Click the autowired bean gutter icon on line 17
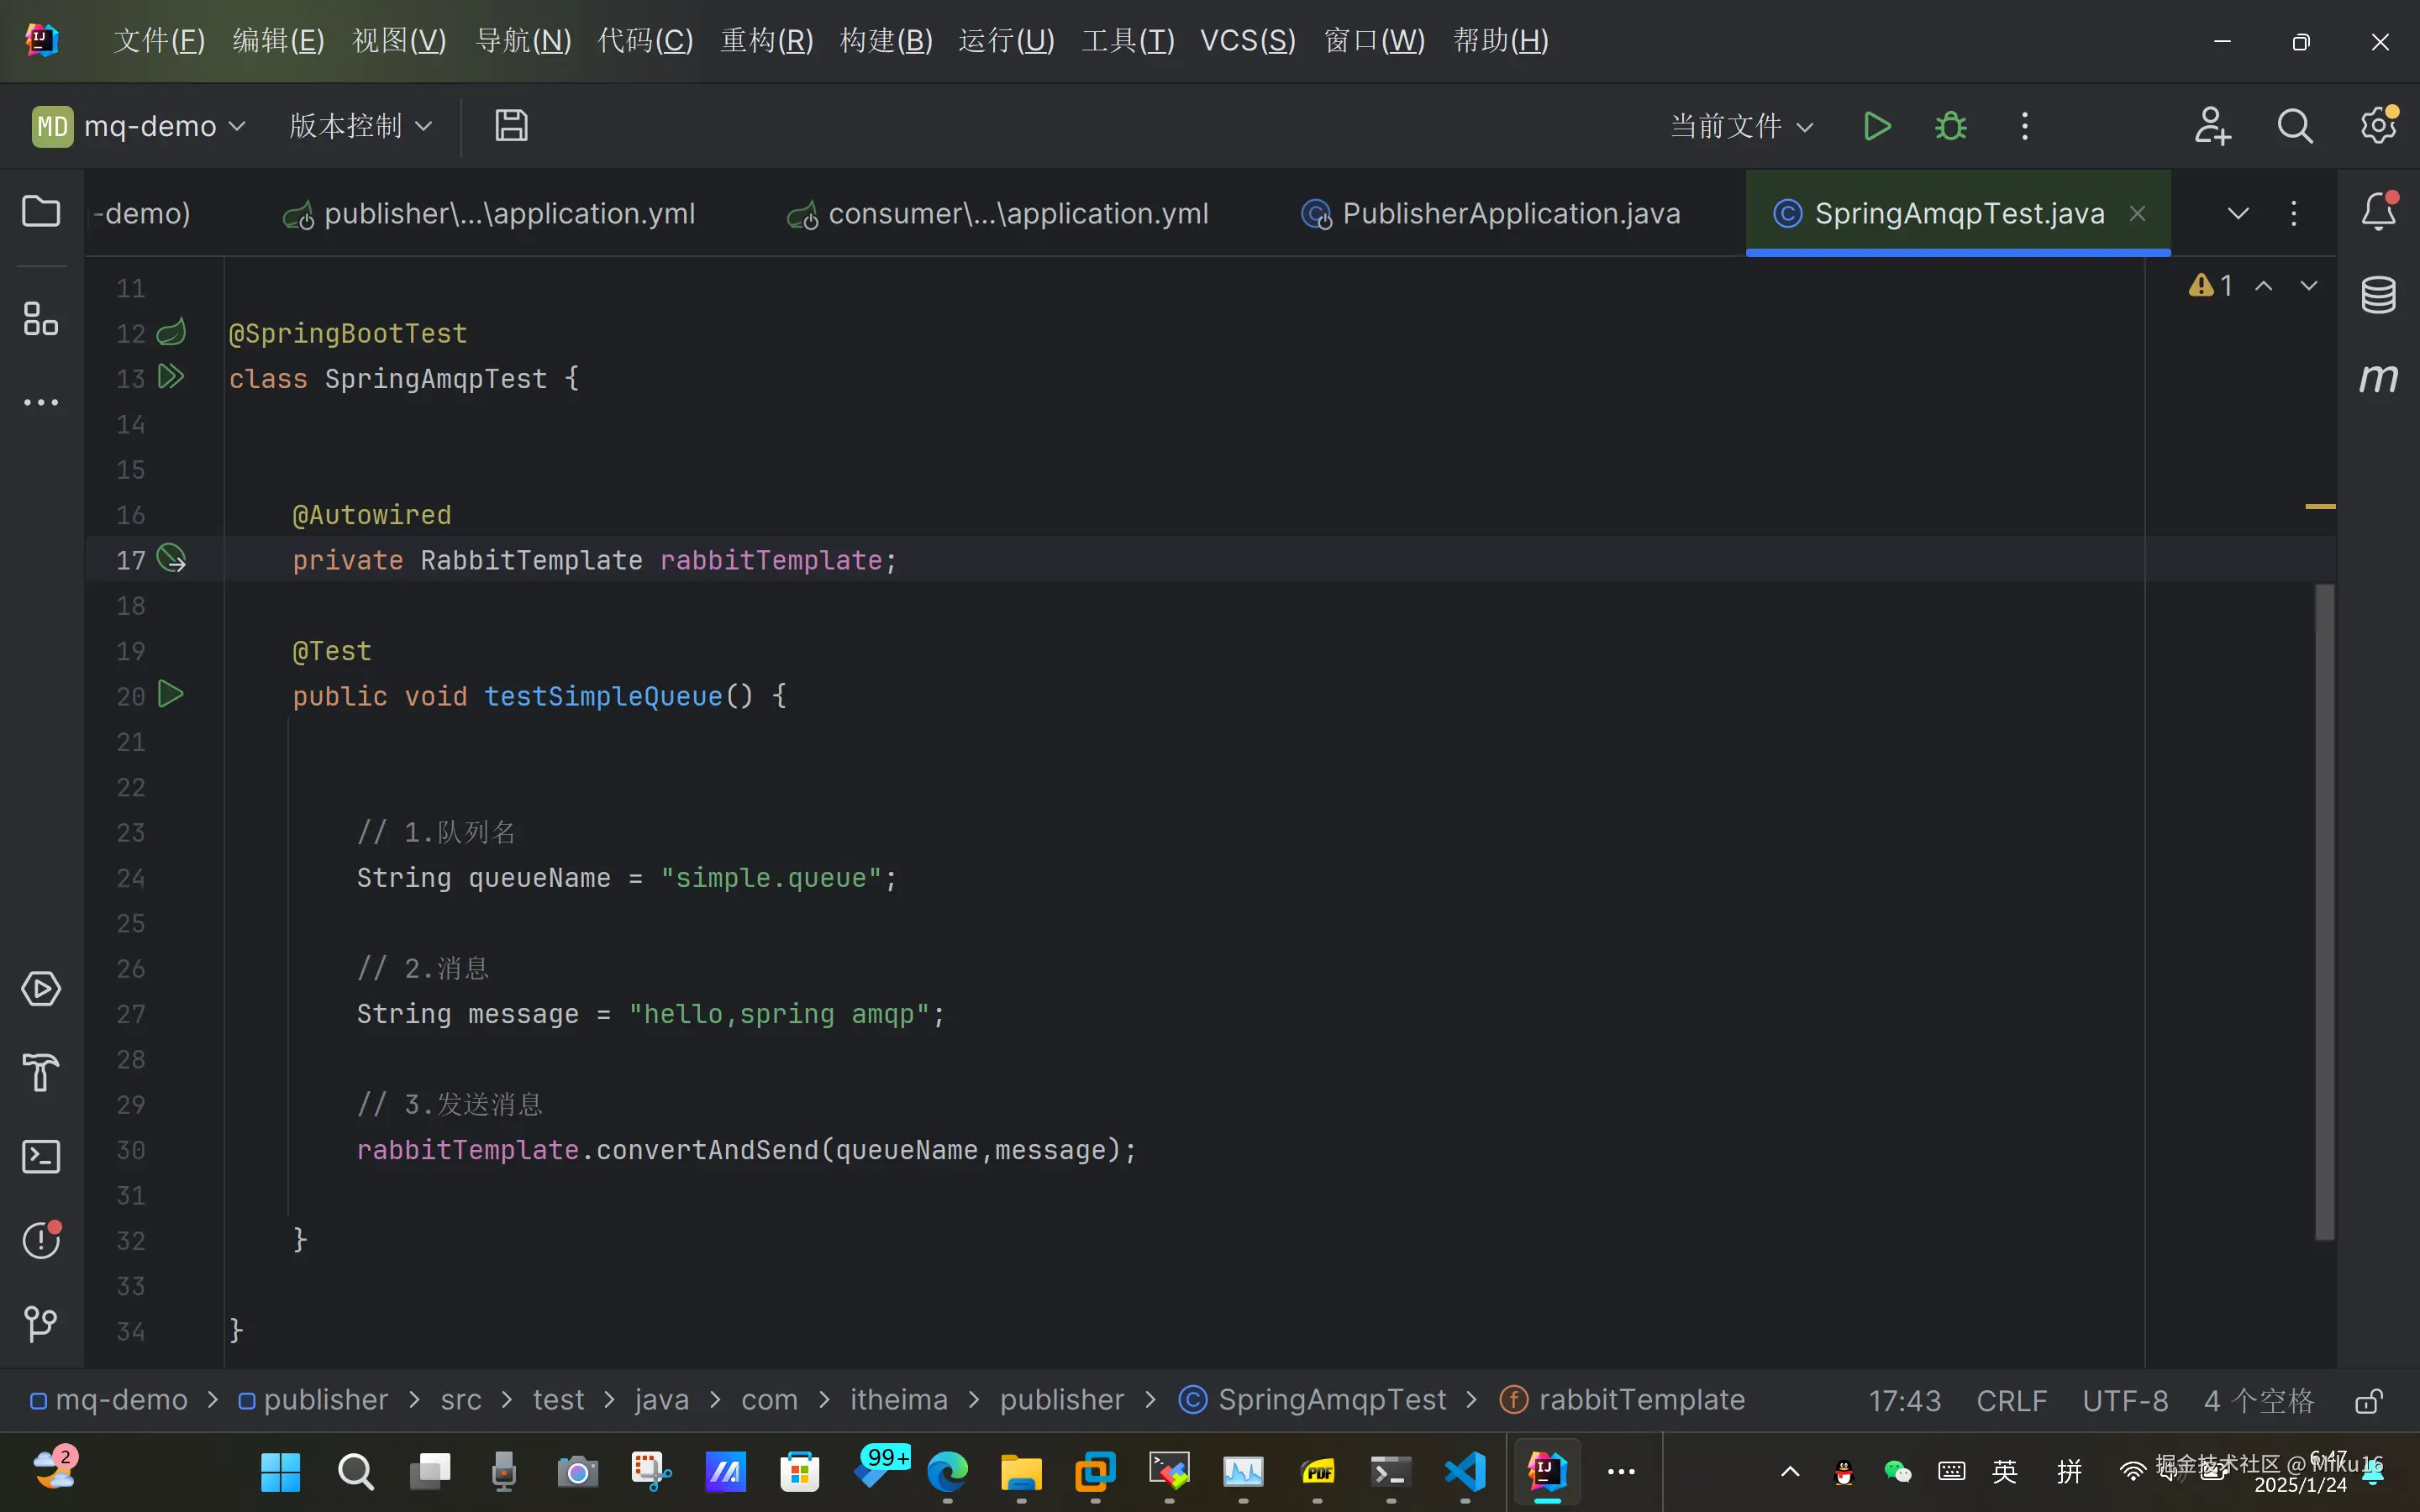This screenshot has height=1512, width=2420. click(x=172, y=558)
